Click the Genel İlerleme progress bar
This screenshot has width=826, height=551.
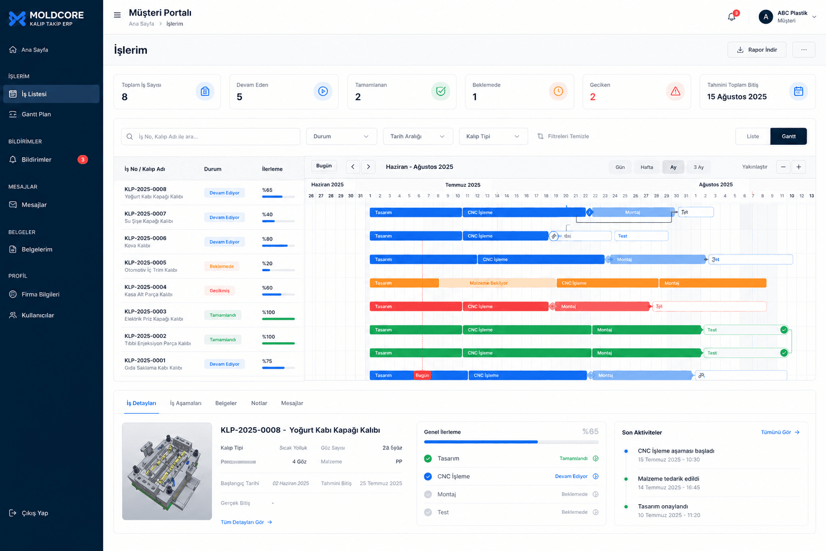click(x=511, y=442)
